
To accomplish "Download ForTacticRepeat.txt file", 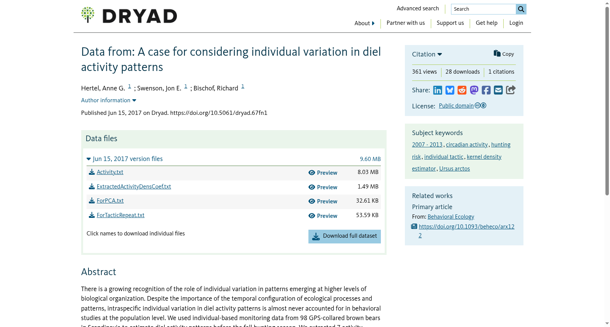I will click(117, 215).
